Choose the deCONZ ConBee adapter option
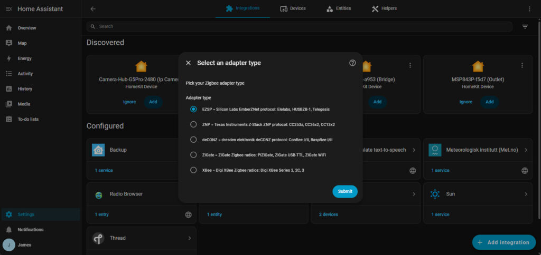Image resolution: width=541 pixels, height=255 pixels. point(193,140)
